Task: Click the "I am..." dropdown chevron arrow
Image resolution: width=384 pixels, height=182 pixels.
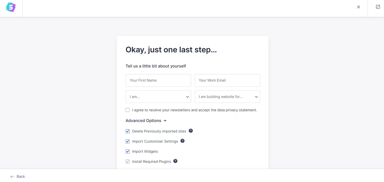Action: (x=187, y=97)
